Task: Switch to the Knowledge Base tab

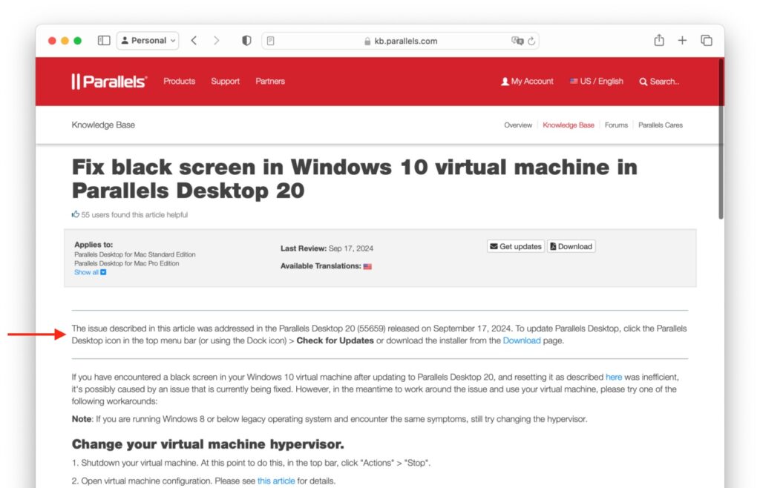Action: (569, 125)
